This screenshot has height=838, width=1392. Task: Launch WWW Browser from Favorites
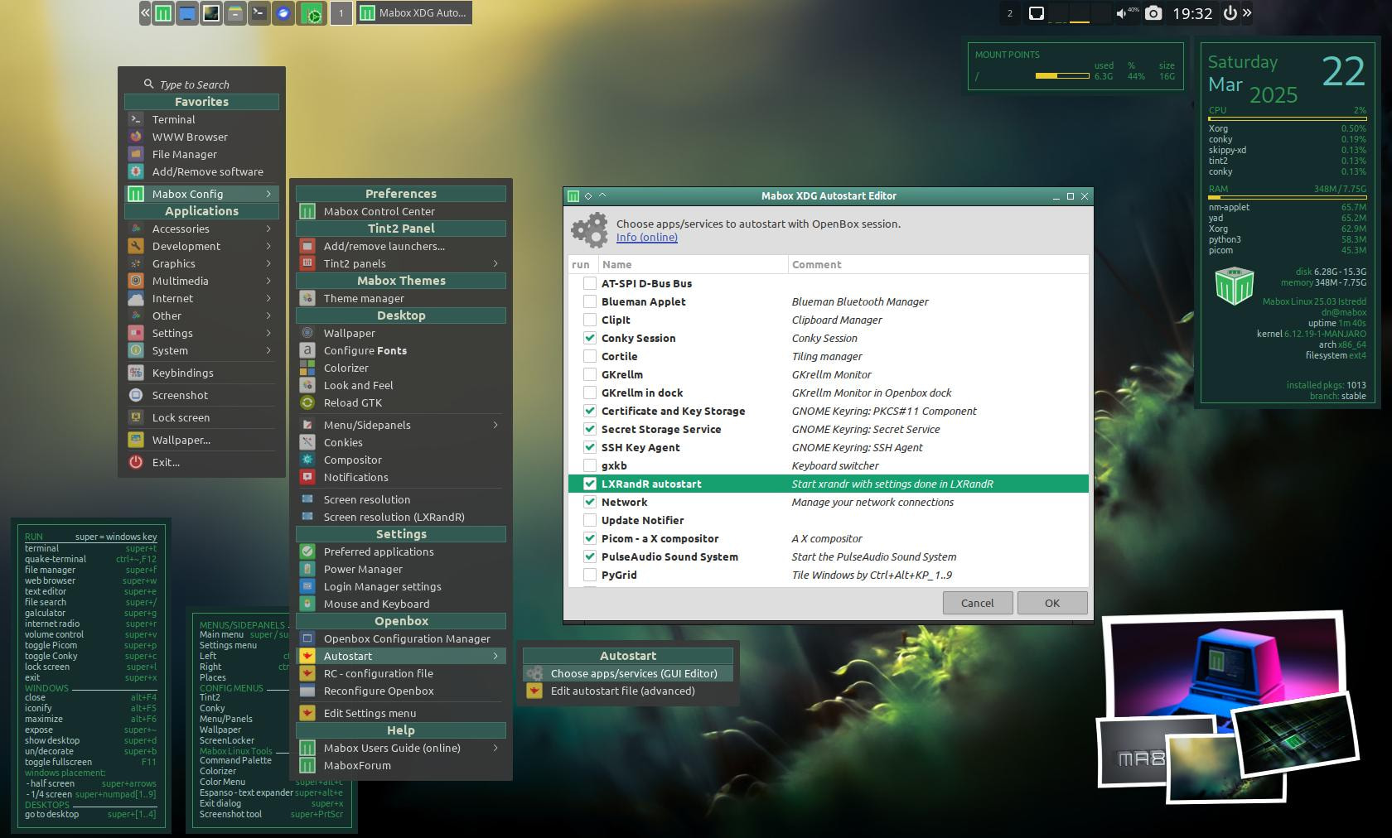[189, 137]
